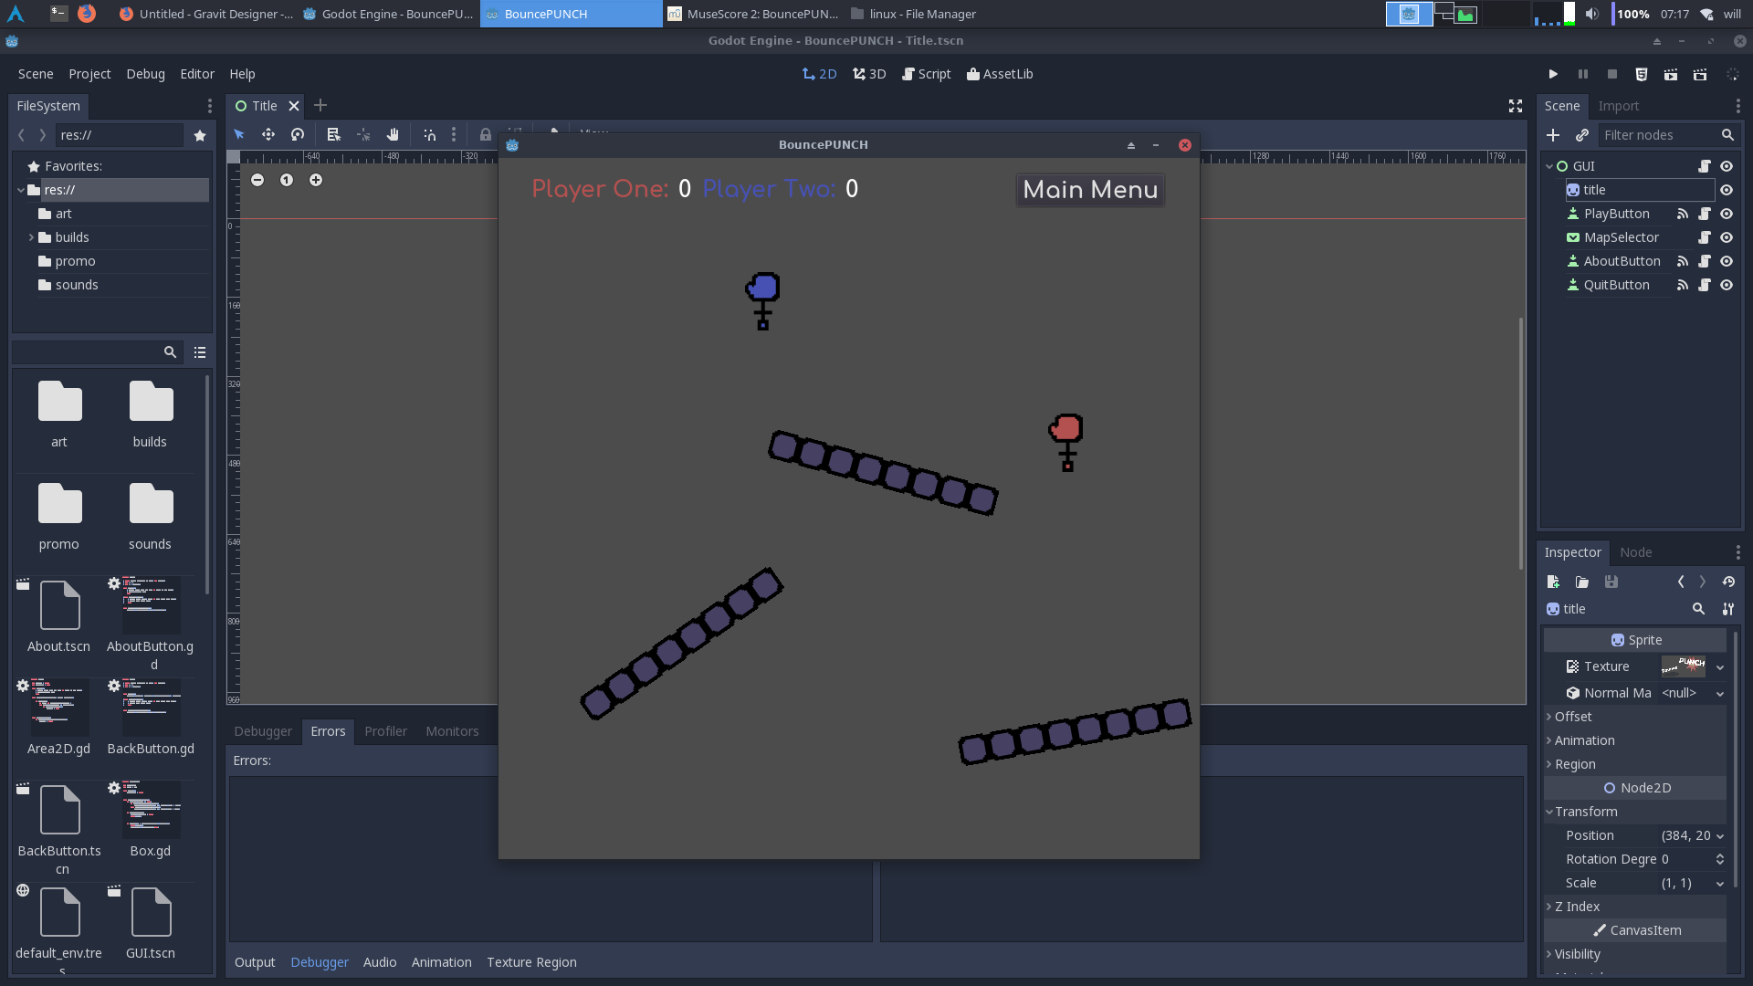Hide the AboutButton node
1753x986 pixels.
(x=1727, y=261)
